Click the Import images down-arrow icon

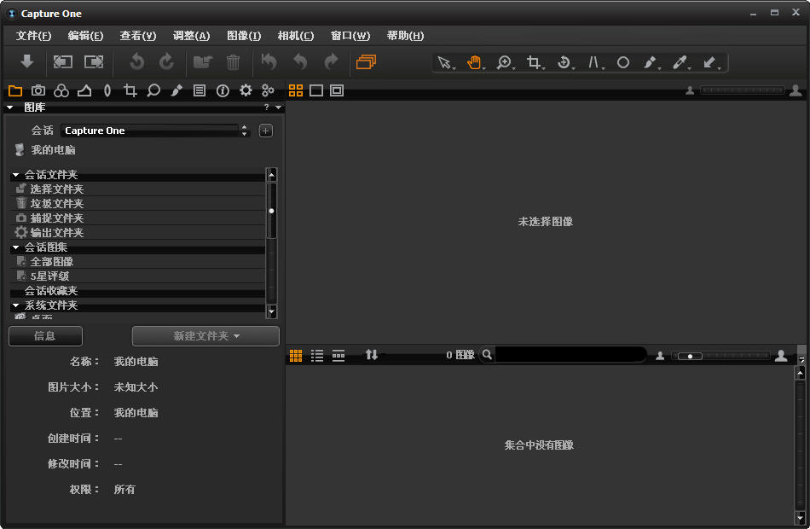pyautogui.click(x=27, y=61)
